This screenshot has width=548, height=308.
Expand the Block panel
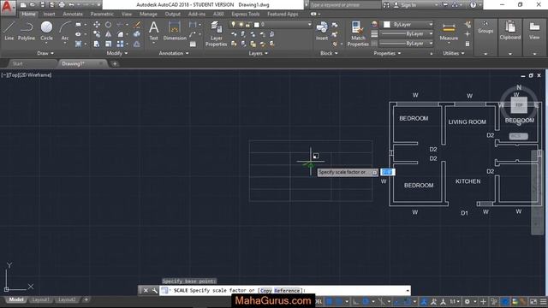click(329, 53)
